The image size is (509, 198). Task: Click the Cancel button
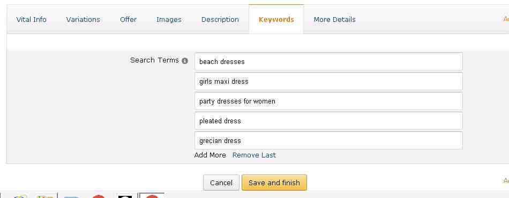click(x=221, y=183)
